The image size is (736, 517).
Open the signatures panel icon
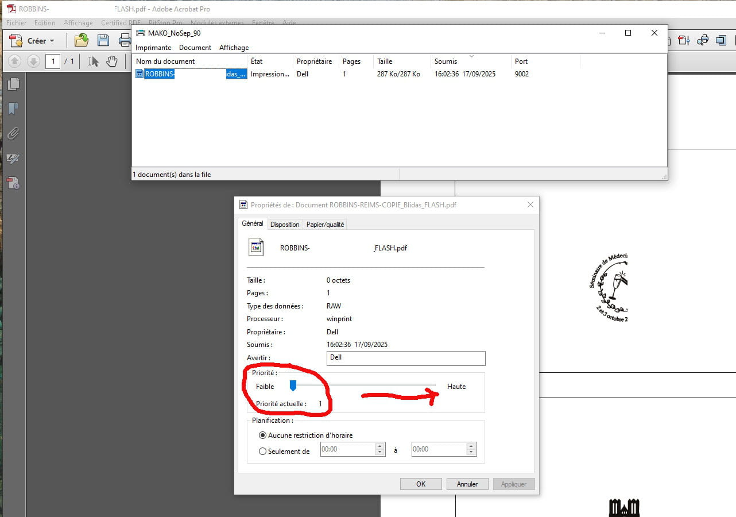(x=13, y=158)
